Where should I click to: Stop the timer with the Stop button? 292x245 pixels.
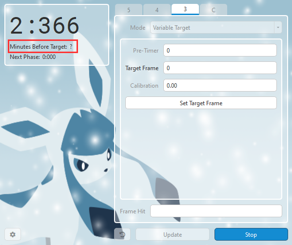coord(251,234)
